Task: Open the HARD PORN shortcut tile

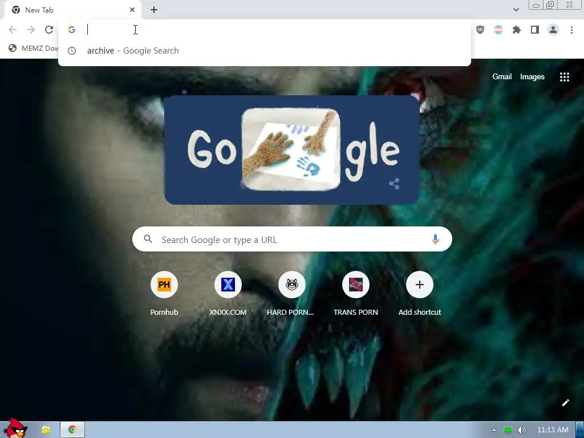Action: click(291, 294)
